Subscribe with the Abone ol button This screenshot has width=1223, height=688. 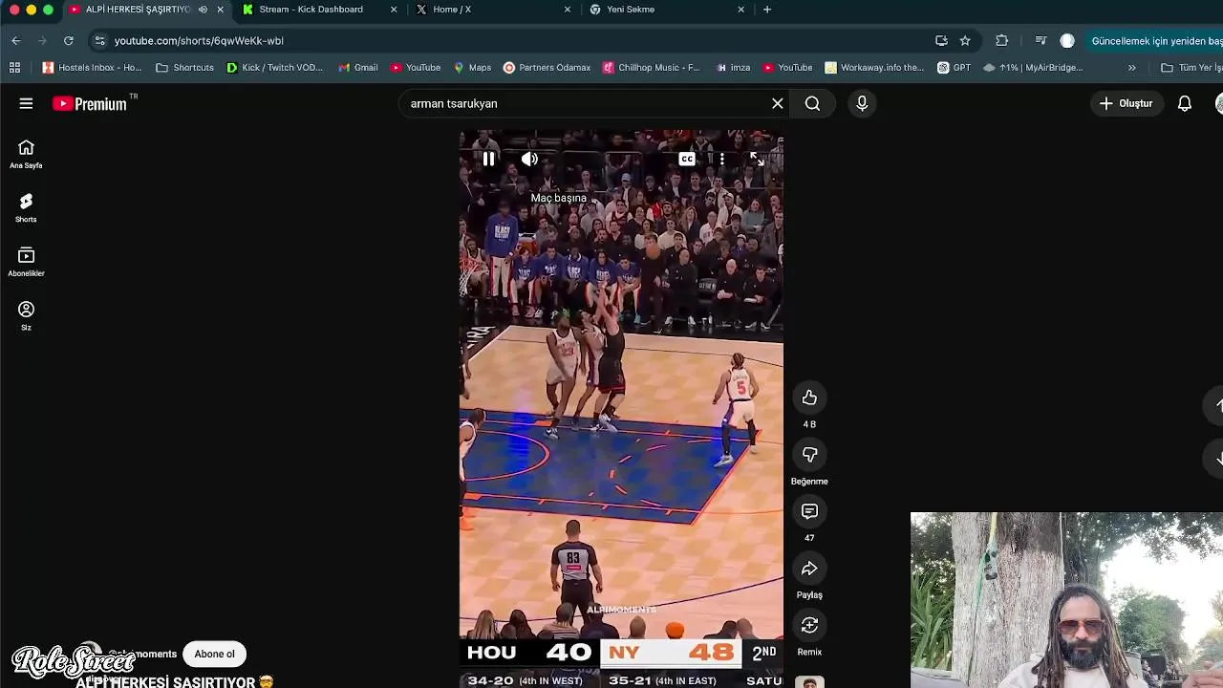tap(215, 655)
